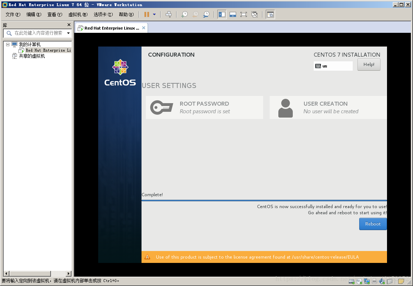The height and width of the screenshot is (286, 413).
Task: Click the Complete! status text
Action: tap(152, 195)
